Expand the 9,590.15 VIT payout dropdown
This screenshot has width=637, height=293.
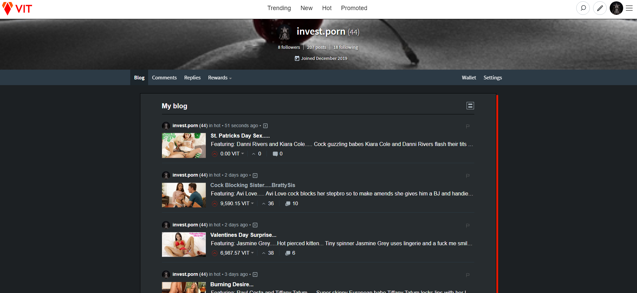point(237,204)
